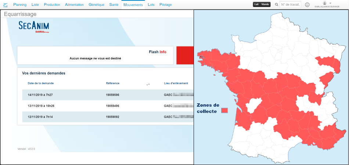The height and width of the screenshot is (165, 349).
Task: Click reference 19059092
Action: point(113,117)
